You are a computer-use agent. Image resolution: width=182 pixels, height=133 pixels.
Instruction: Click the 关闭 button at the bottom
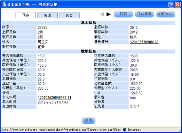coord(88,120)
